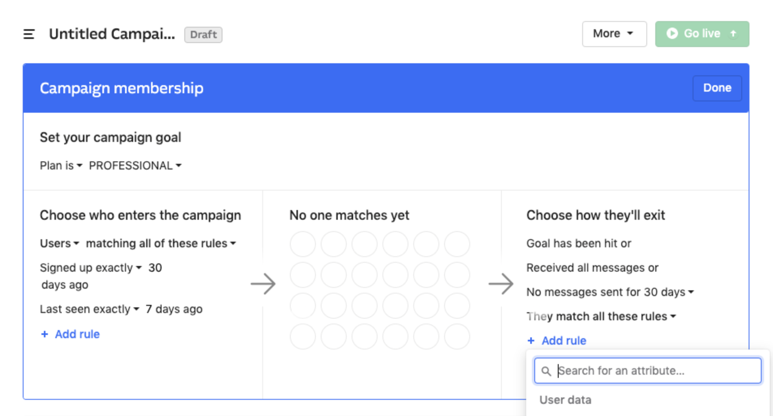
Task: Open They match all these rules dropdown
Action: point(601,316)
